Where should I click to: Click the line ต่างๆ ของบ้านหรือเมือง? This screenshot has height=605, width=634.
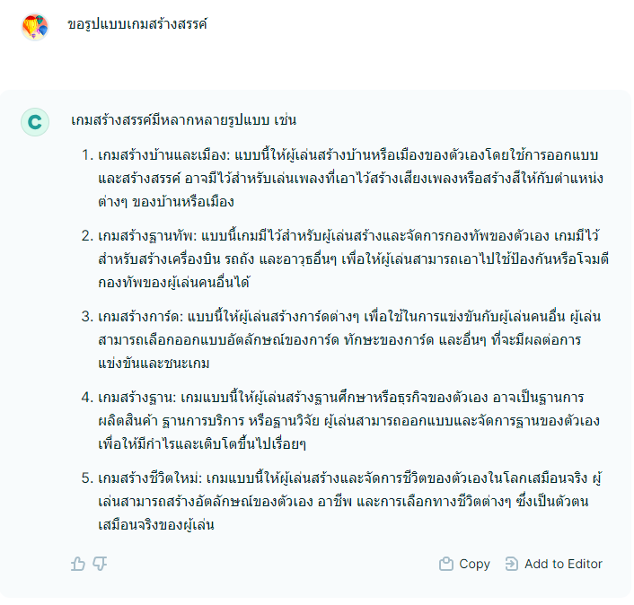pos(166,202)
